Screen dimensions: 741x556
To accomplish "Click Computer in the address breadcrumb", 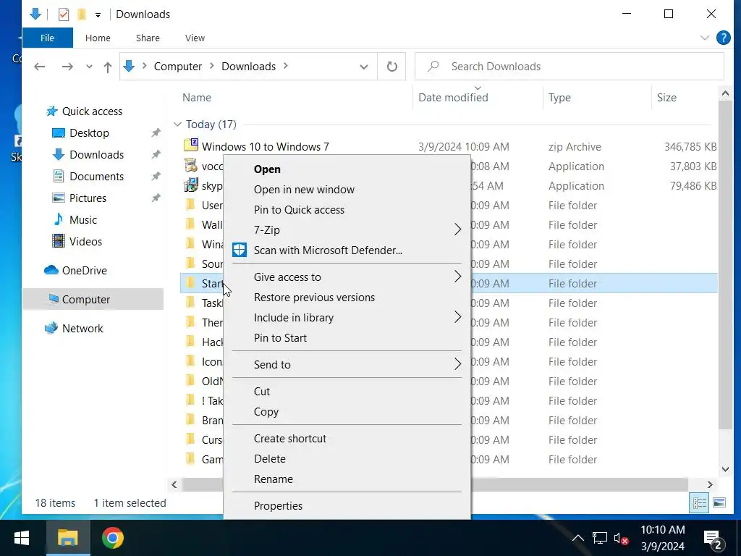I will [x=178, y=67].
